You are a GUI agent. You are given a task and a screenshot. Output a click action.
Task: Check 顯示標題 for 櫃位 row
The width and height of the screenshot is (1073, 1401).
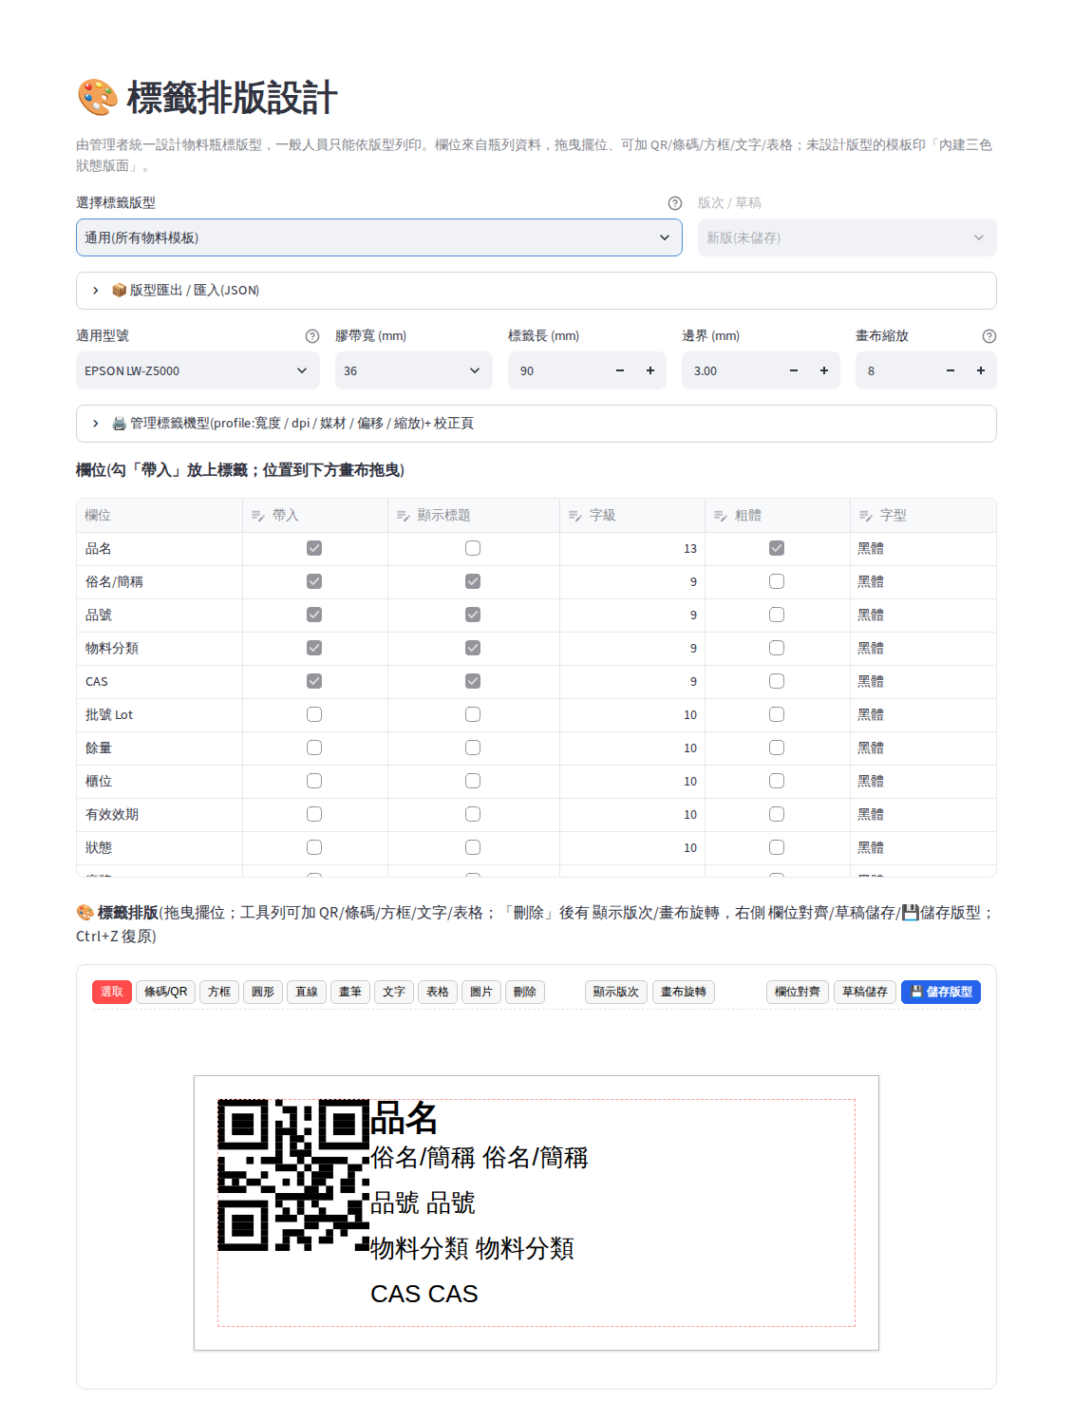pos(473,781)
